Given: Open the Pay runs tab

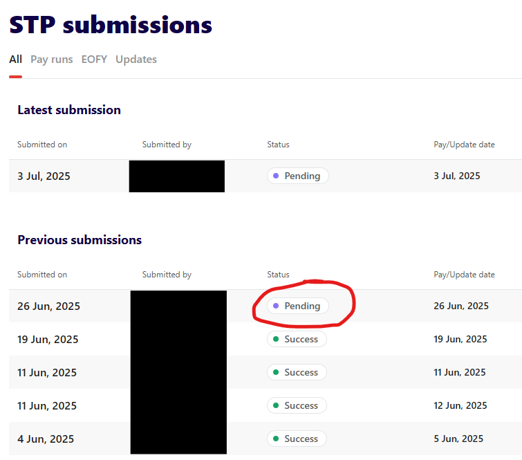Looking at the screenshot, I should (52, 59).
